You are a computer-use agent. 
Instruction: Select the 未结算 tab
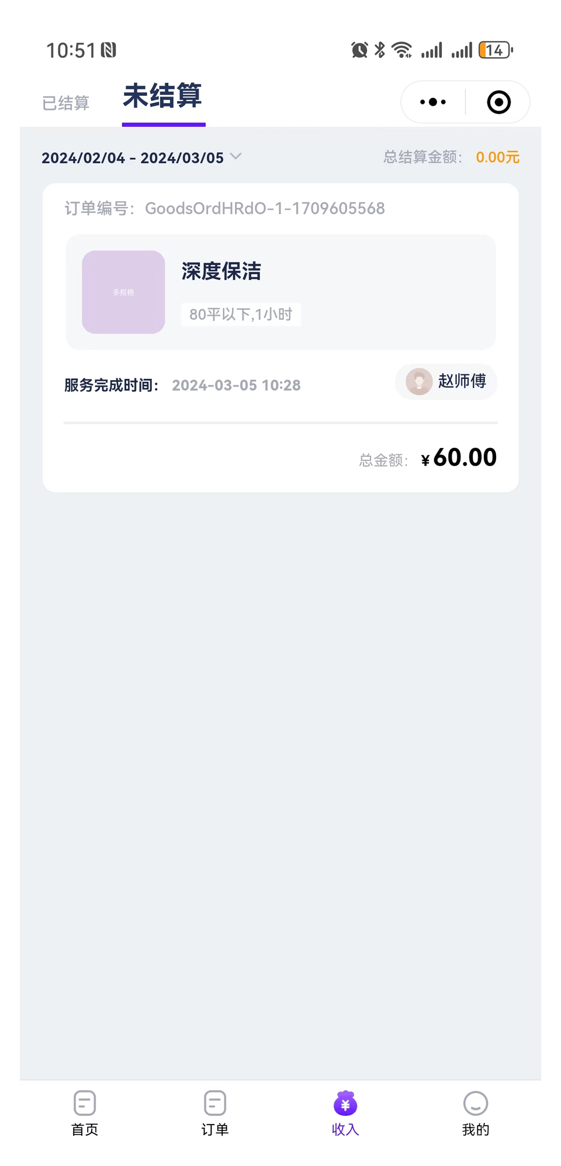coord(162,96)
